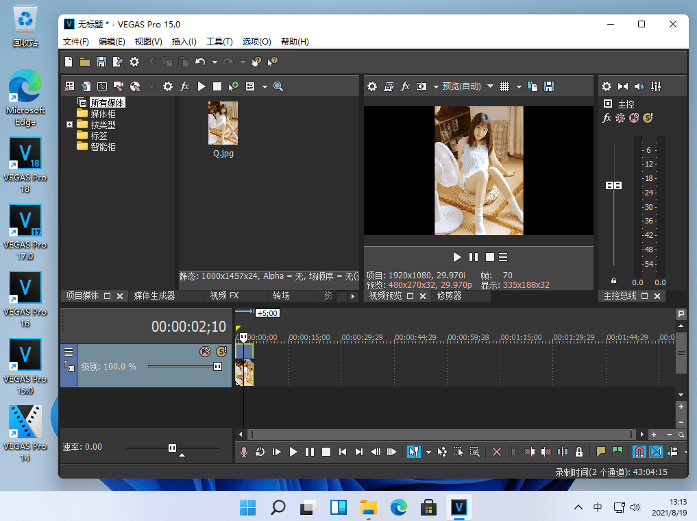Screen dimensions: 697x521
Task: Insert a marker with the yellow flag icon
Action: point(601,452)
